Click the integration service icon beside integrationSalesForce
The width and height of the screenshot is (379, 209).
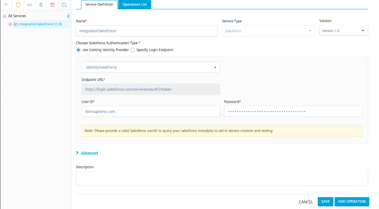pyautogui.click(x=16, y=24)
